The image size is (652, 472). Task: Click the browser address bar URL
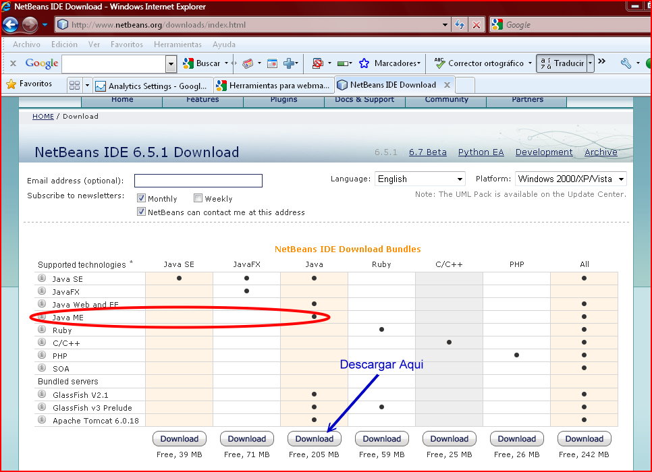tap(250, 25)
